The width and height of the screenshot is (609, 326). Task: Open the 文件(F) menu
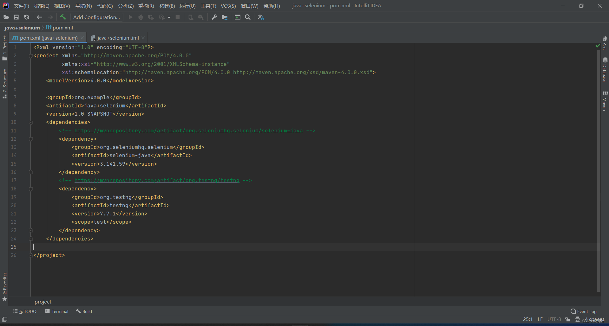point(21,5)
